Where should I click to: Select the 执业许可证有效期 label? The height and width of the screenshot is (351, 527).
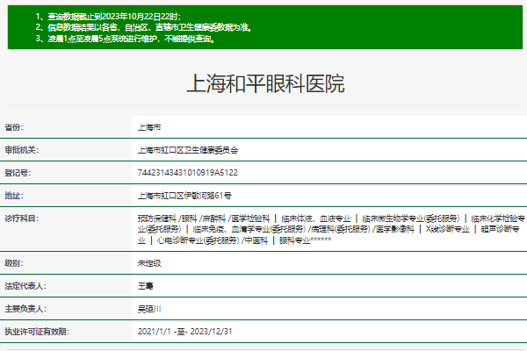click(x=37, y=332)
